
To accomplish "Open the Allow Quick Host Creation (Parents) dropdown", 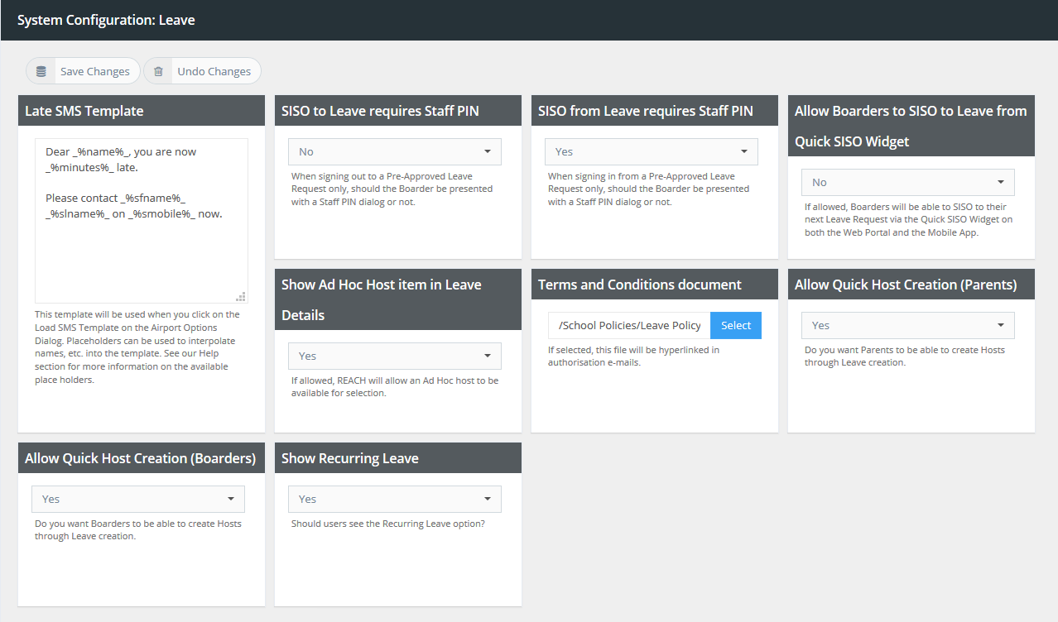I will [x=908, y=325].
